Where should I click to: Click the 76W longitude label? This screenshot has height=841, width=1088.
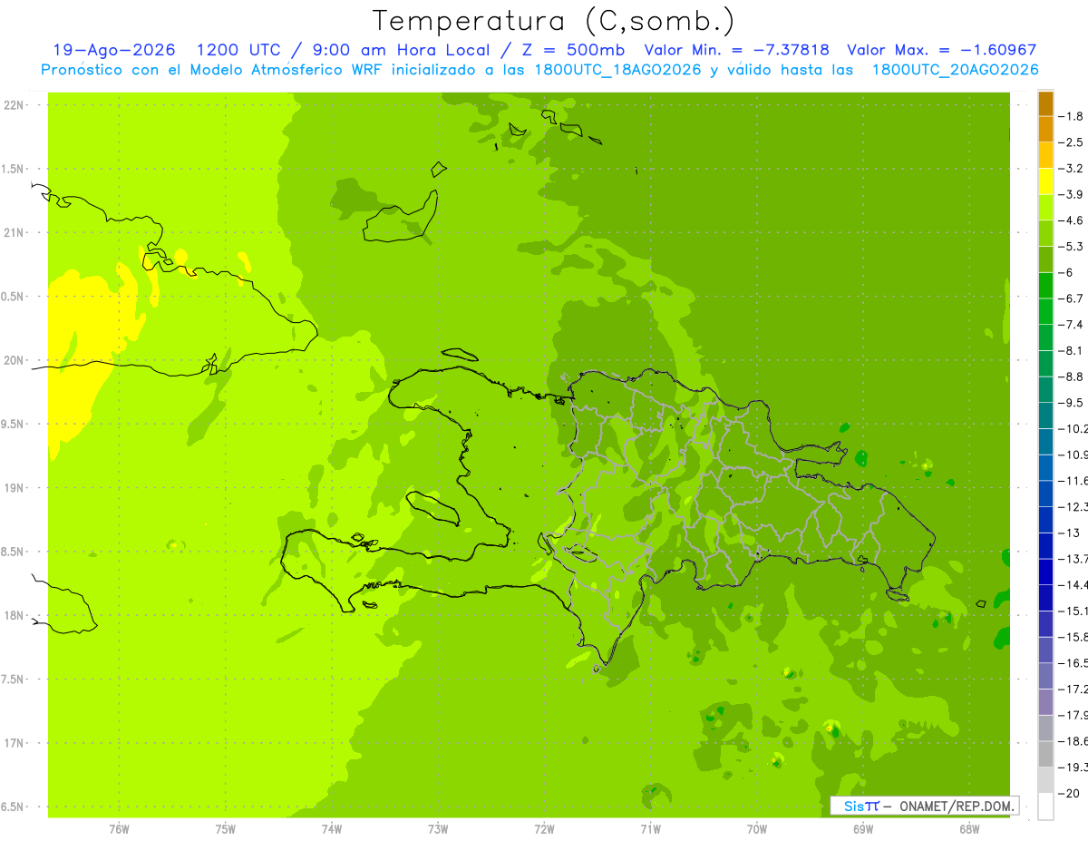(x=119, y=829)
